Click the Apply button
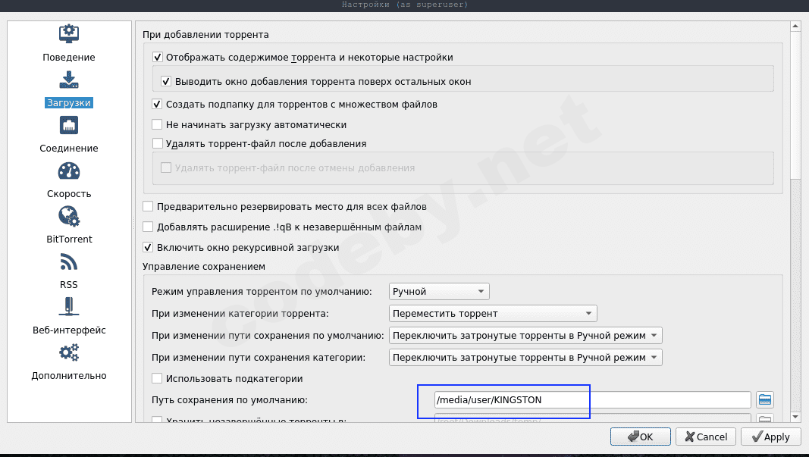 770,437
